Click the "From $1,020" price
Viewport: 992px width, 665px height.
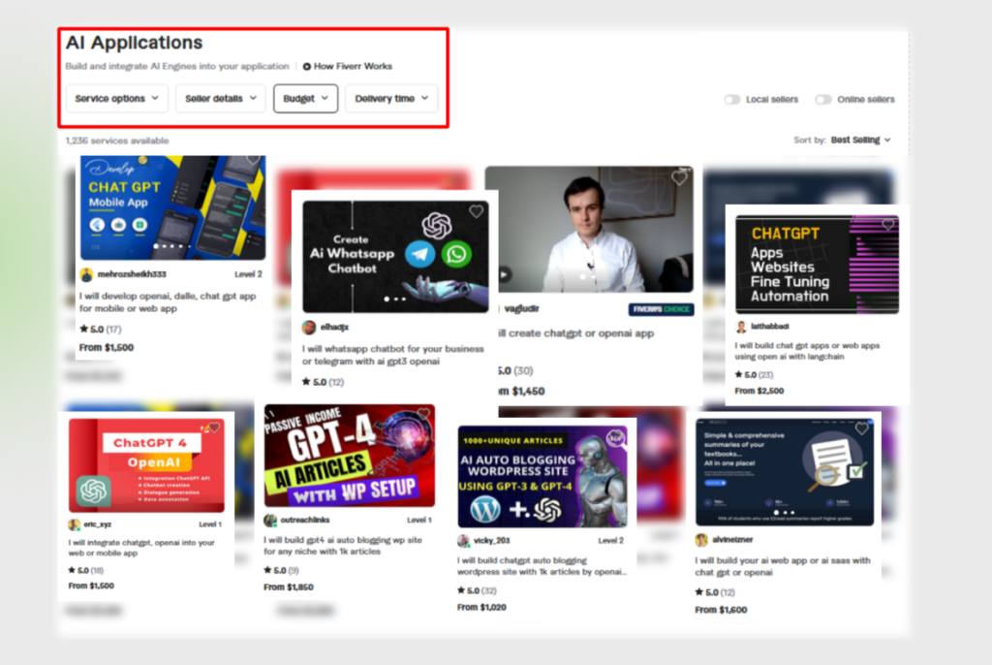tap(481, 608)
